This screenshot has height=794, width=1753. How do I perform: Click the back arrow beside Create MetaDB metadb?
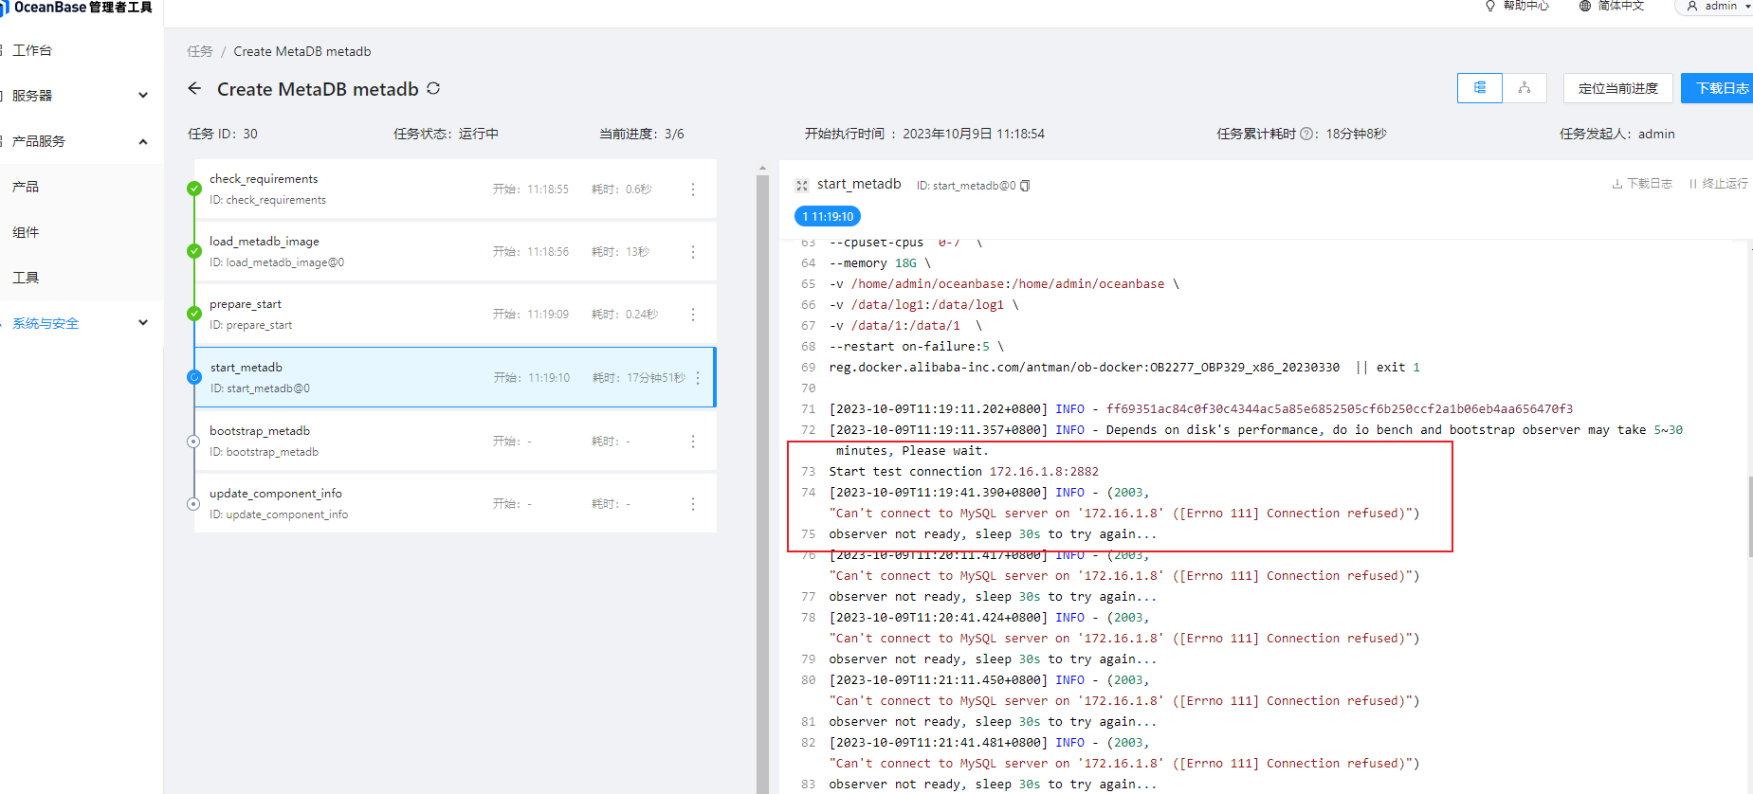pyautogui.click(x=194, y=88)
